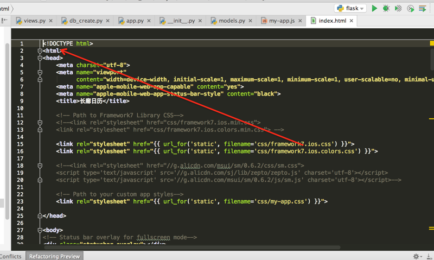Click the yellow warning stripe mark near line 27
Viewport: 434px width, 260px height.
point(431,229)
